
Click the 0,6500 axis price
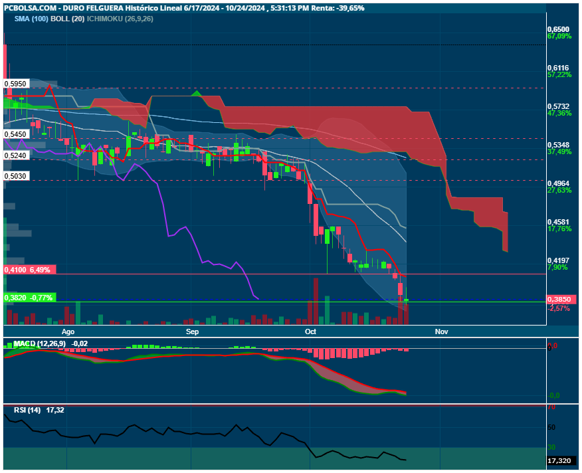tap(558, 30)
